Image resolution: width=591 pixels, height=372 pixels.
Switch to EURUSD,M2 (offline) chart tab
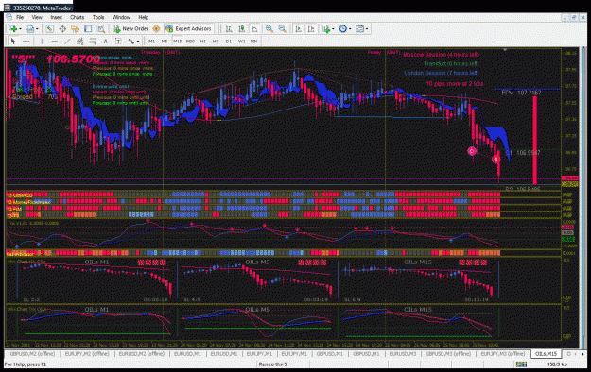(141, 354)
